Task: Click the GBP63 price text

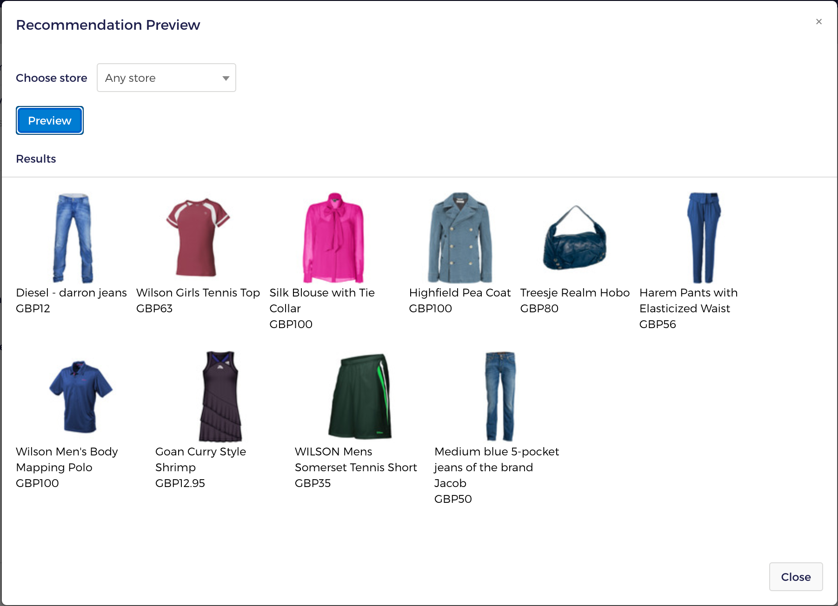Action: 154,309
